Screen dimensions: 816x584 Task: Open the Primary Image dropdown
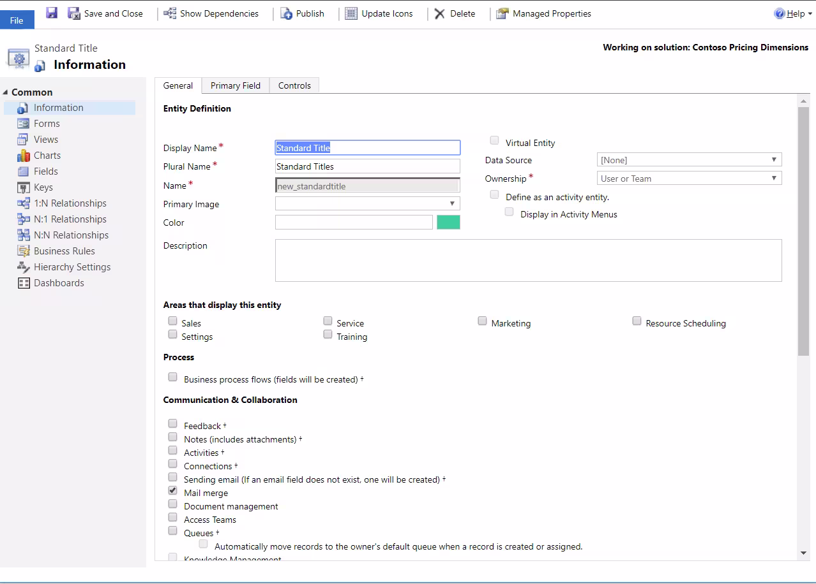(368, 203)
